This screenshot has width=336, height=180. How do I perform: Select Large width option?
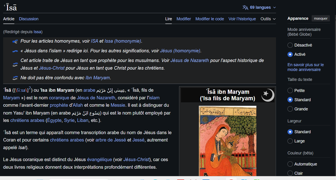pos(290,141)
